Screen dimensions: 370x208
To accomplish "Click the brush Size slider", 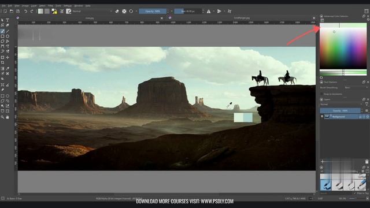I will pos(188,12).
